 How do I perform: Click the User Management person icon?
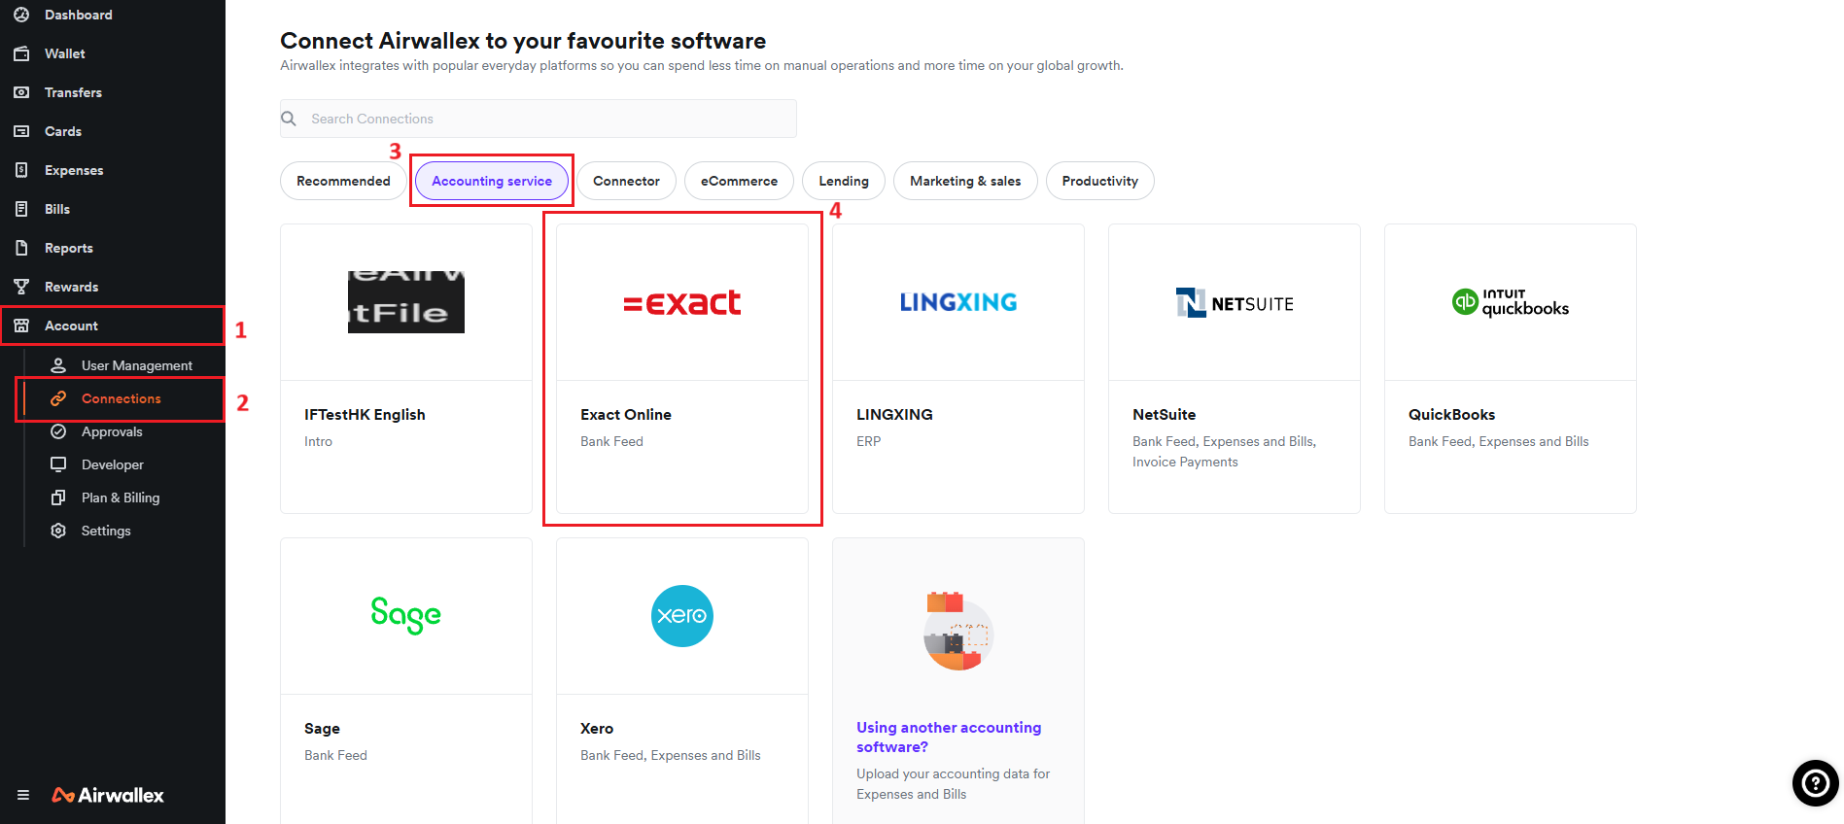pyautogui.click(x=58, y=365)
